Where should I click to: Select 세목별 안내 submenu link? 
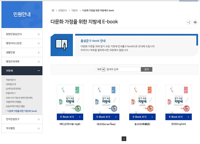(11, 84)
